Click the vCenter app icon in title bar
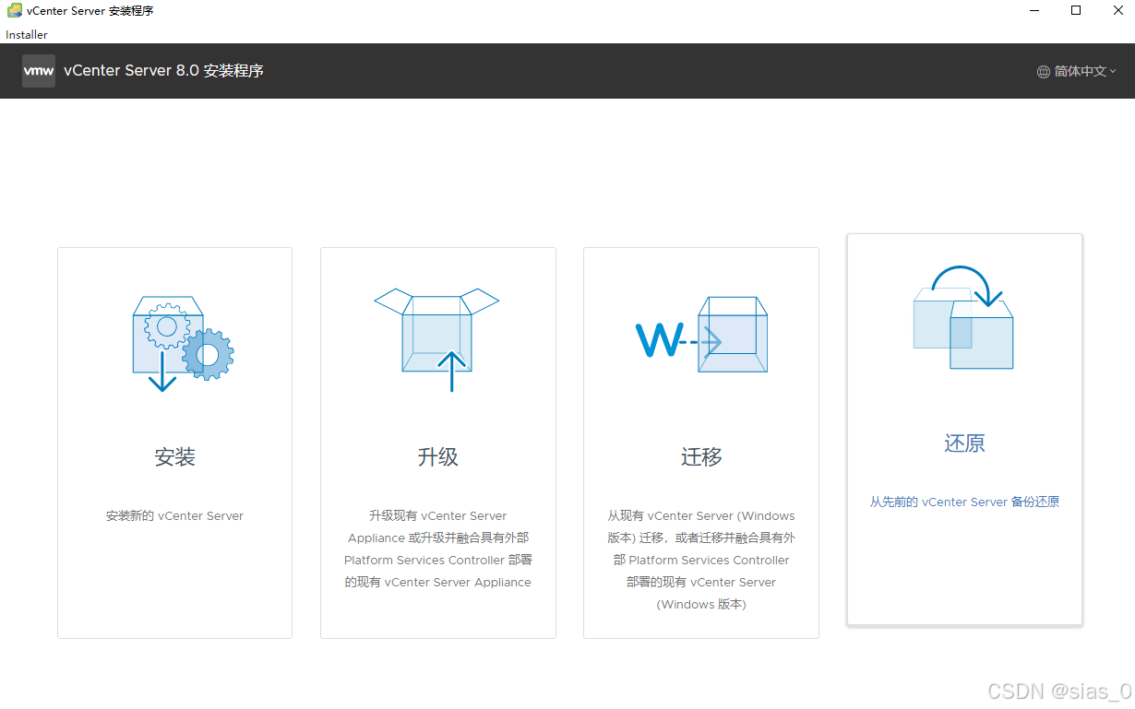 pyautogui.click(x=15, y=11)
